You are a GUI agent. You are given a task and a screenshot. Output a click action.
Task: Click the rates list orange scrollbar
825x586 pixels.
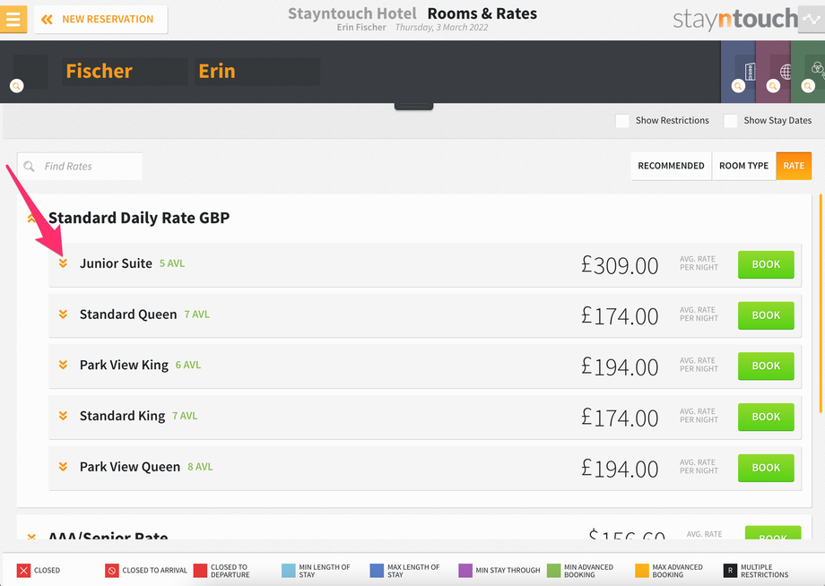tap(821, 304)
